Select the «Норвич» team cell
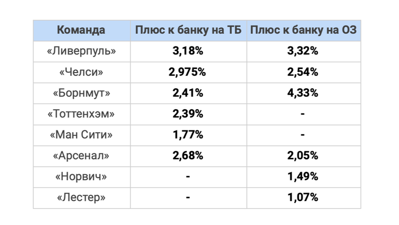Viewport: 399px width, 225px height. point(81,176)
